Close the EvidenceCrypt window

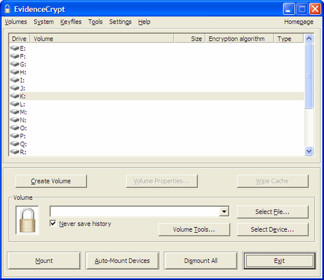click(315, 9)
